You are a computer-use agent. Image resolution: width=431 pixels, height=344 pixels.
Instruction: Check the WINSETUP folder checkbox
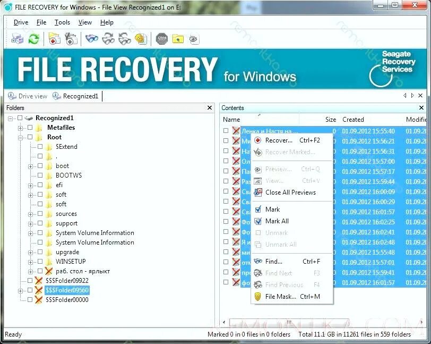pos(40,262)
